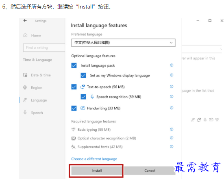Click the Optical character recognition icon
The image size is (224, 180).
(x=74, y=138)
